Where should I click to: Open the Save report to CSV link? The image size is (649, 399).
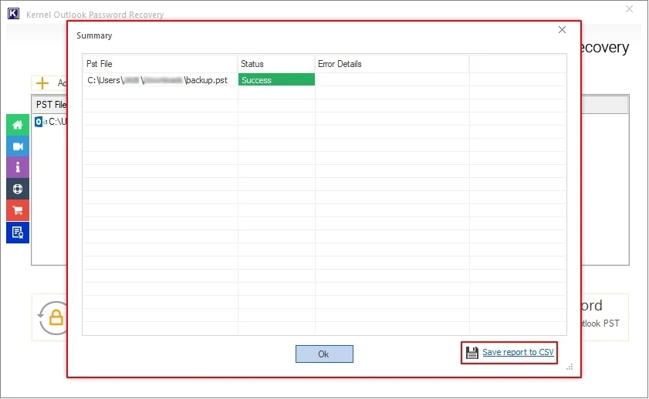[x=518, y=352]
